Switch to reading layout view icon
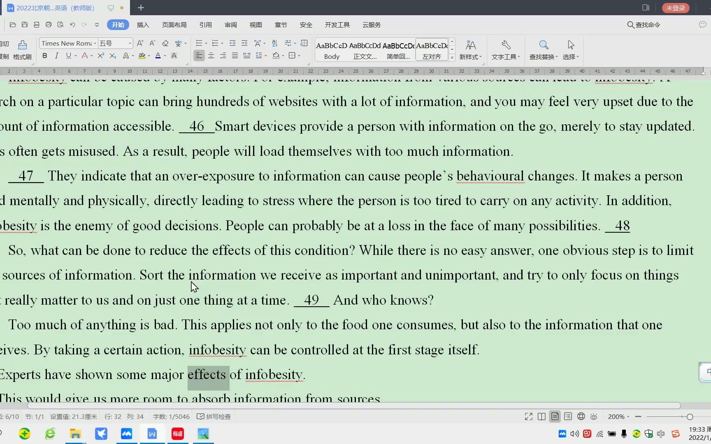 click(x=541, y=416)
